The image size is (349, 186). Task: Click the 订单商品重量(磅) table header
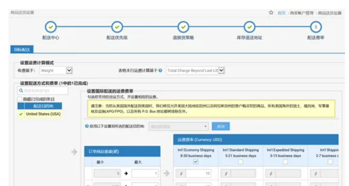(122, 152)
